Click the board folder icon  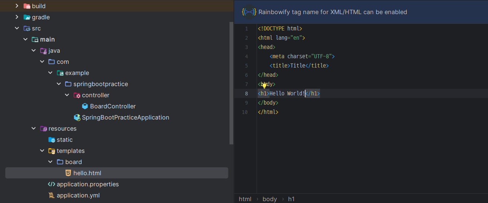pyautogui.click(x=60, y=162)
